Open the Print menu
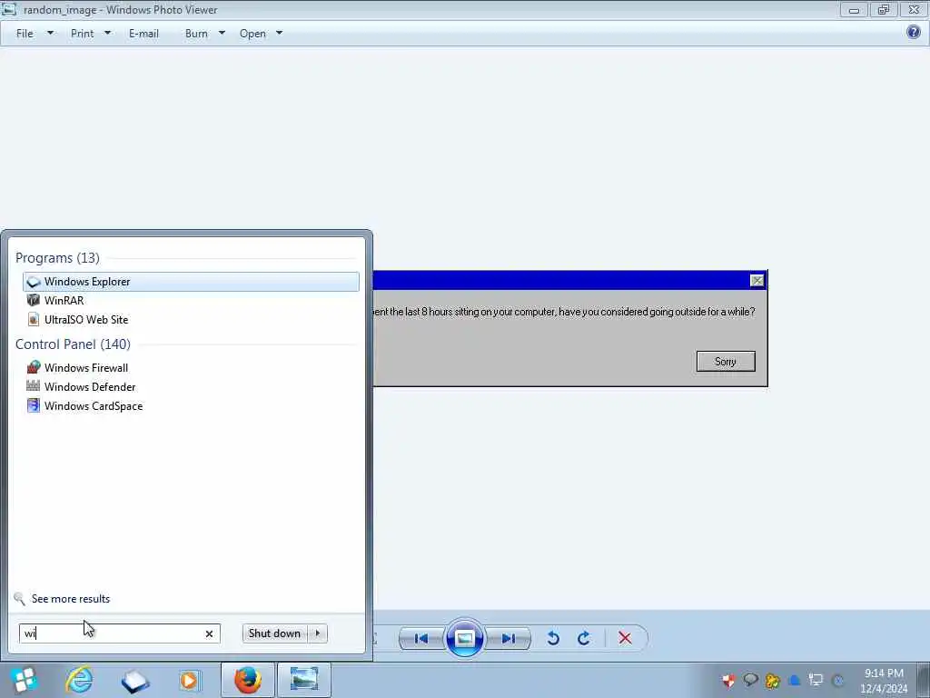 tap(82, 34)
